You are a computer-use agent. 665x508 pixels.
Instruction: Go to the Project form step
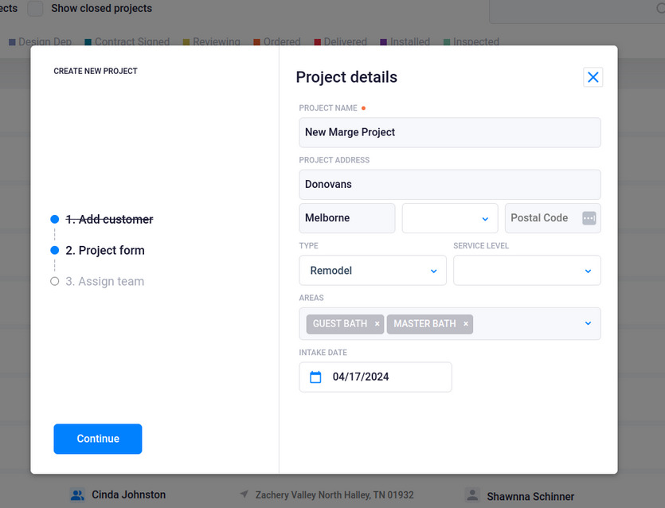(105, 251)
